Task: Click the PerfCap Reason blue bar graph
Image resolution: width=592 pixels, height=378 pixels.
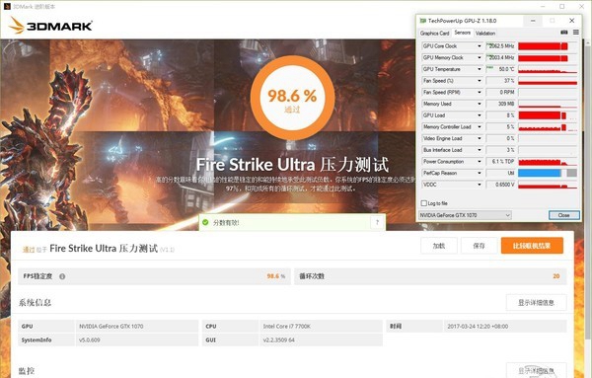Action: tap(548, 173)
